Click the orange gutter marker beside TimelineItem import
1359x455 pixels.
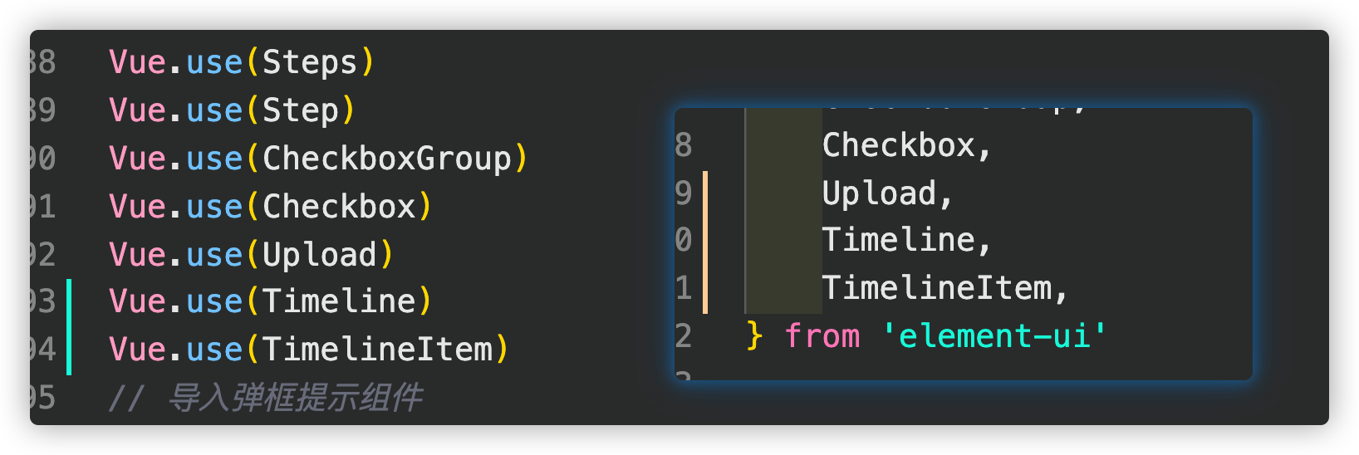(x=705, y=289)
